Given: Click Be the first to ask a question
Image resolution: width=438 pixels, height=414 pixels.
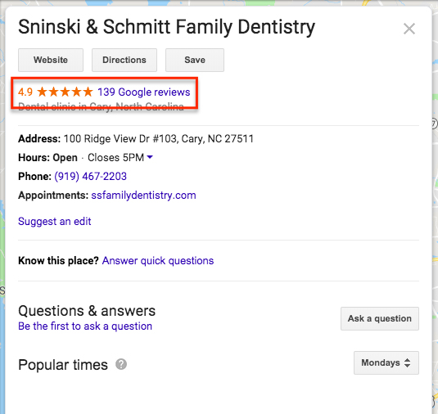Looking at the screenshot, I should click(x=85, y=326).
